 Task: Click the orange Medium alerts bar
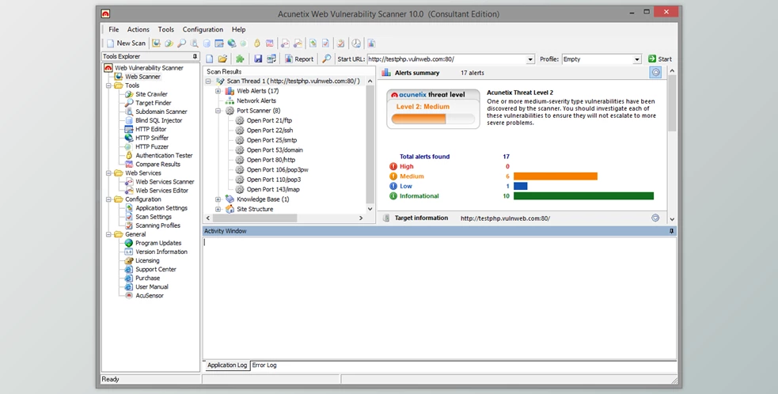click(556, 176)
